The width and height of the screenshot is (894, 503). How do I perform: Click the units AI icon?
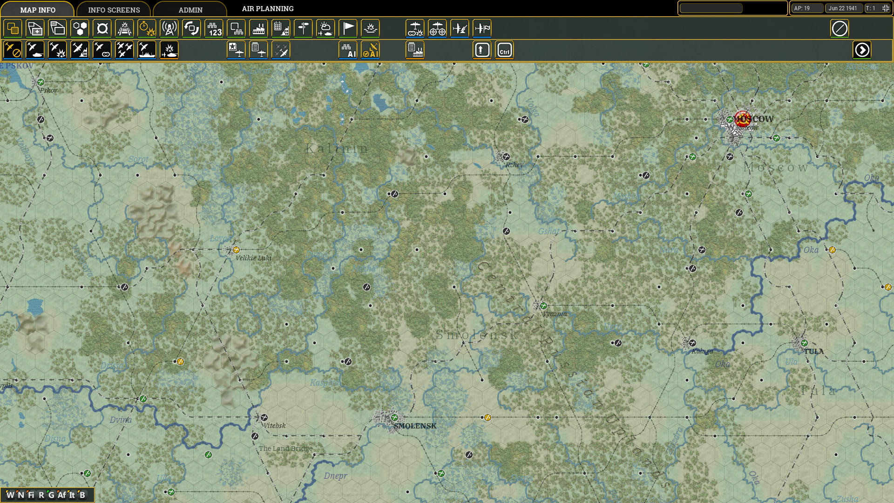coord(348,50)
